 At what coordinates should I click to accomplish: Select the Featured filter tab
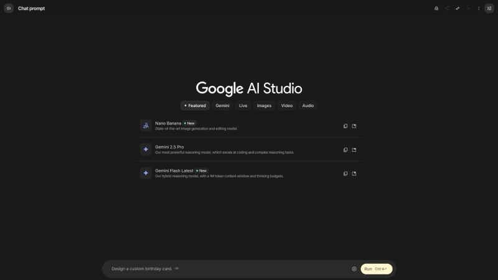coord(195,106)
